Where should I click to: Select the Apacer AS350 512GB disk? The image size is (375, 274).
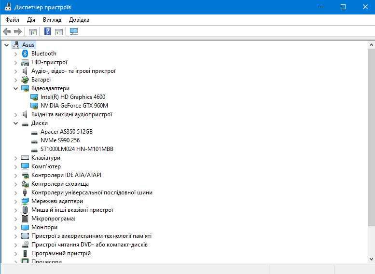[67, 132]
